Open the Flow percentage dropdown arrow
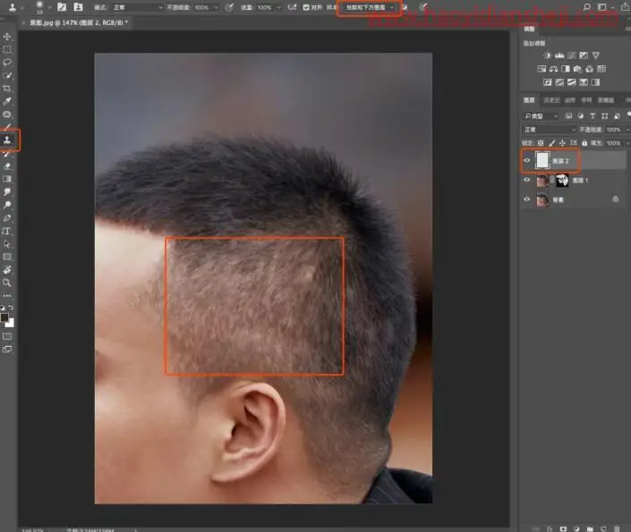The image size is (631, 532). point(278,8)
